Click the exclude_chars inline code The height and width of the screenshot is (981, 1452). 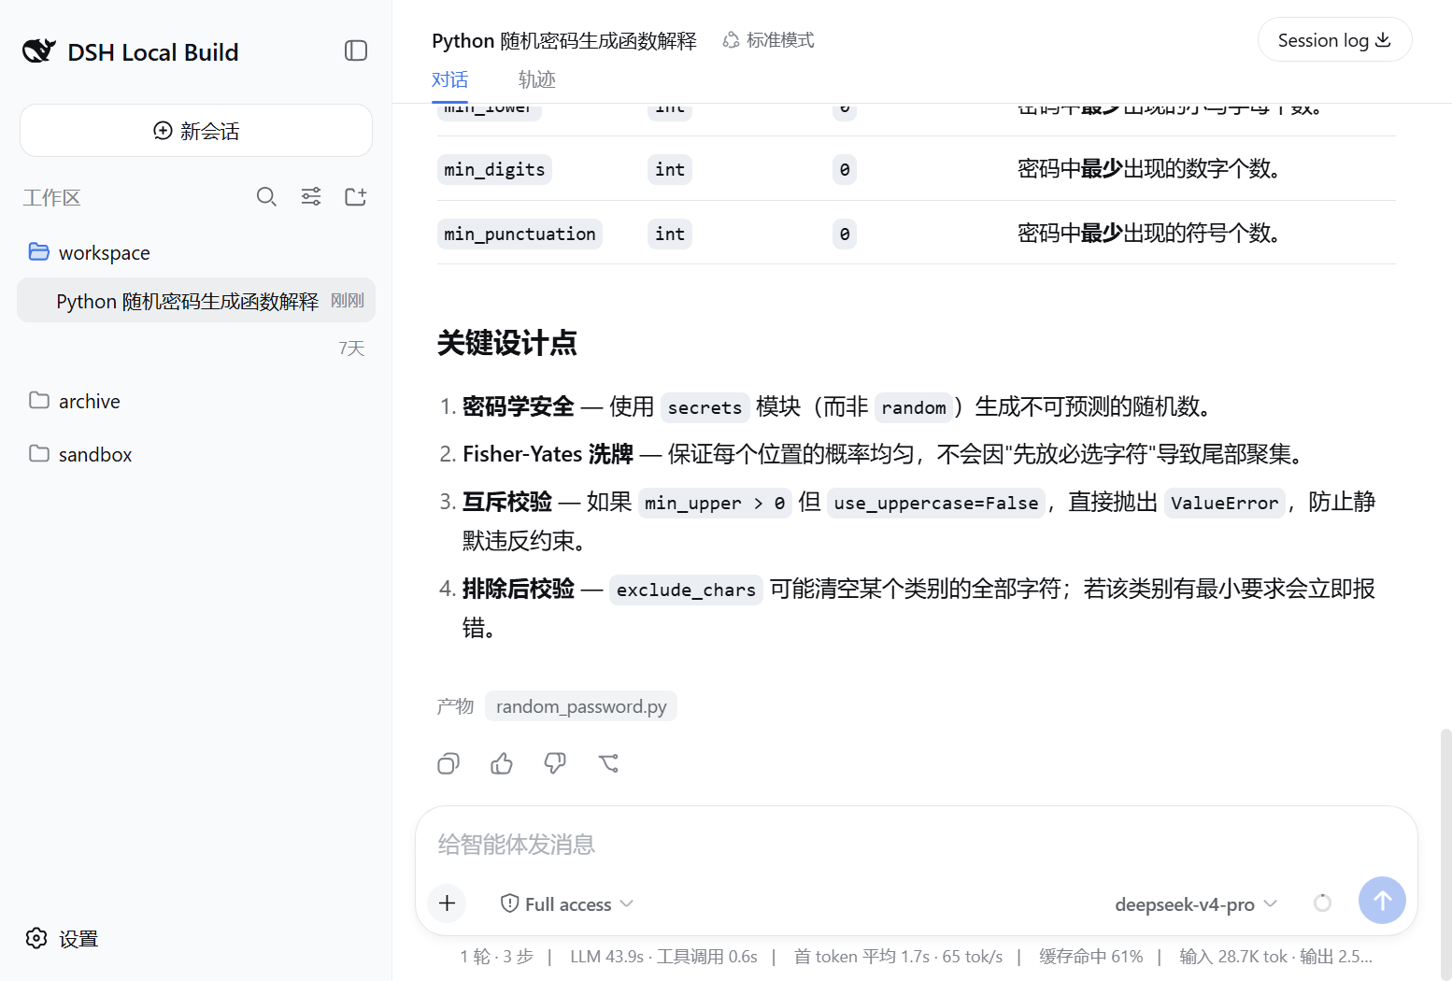coord(686,590)
